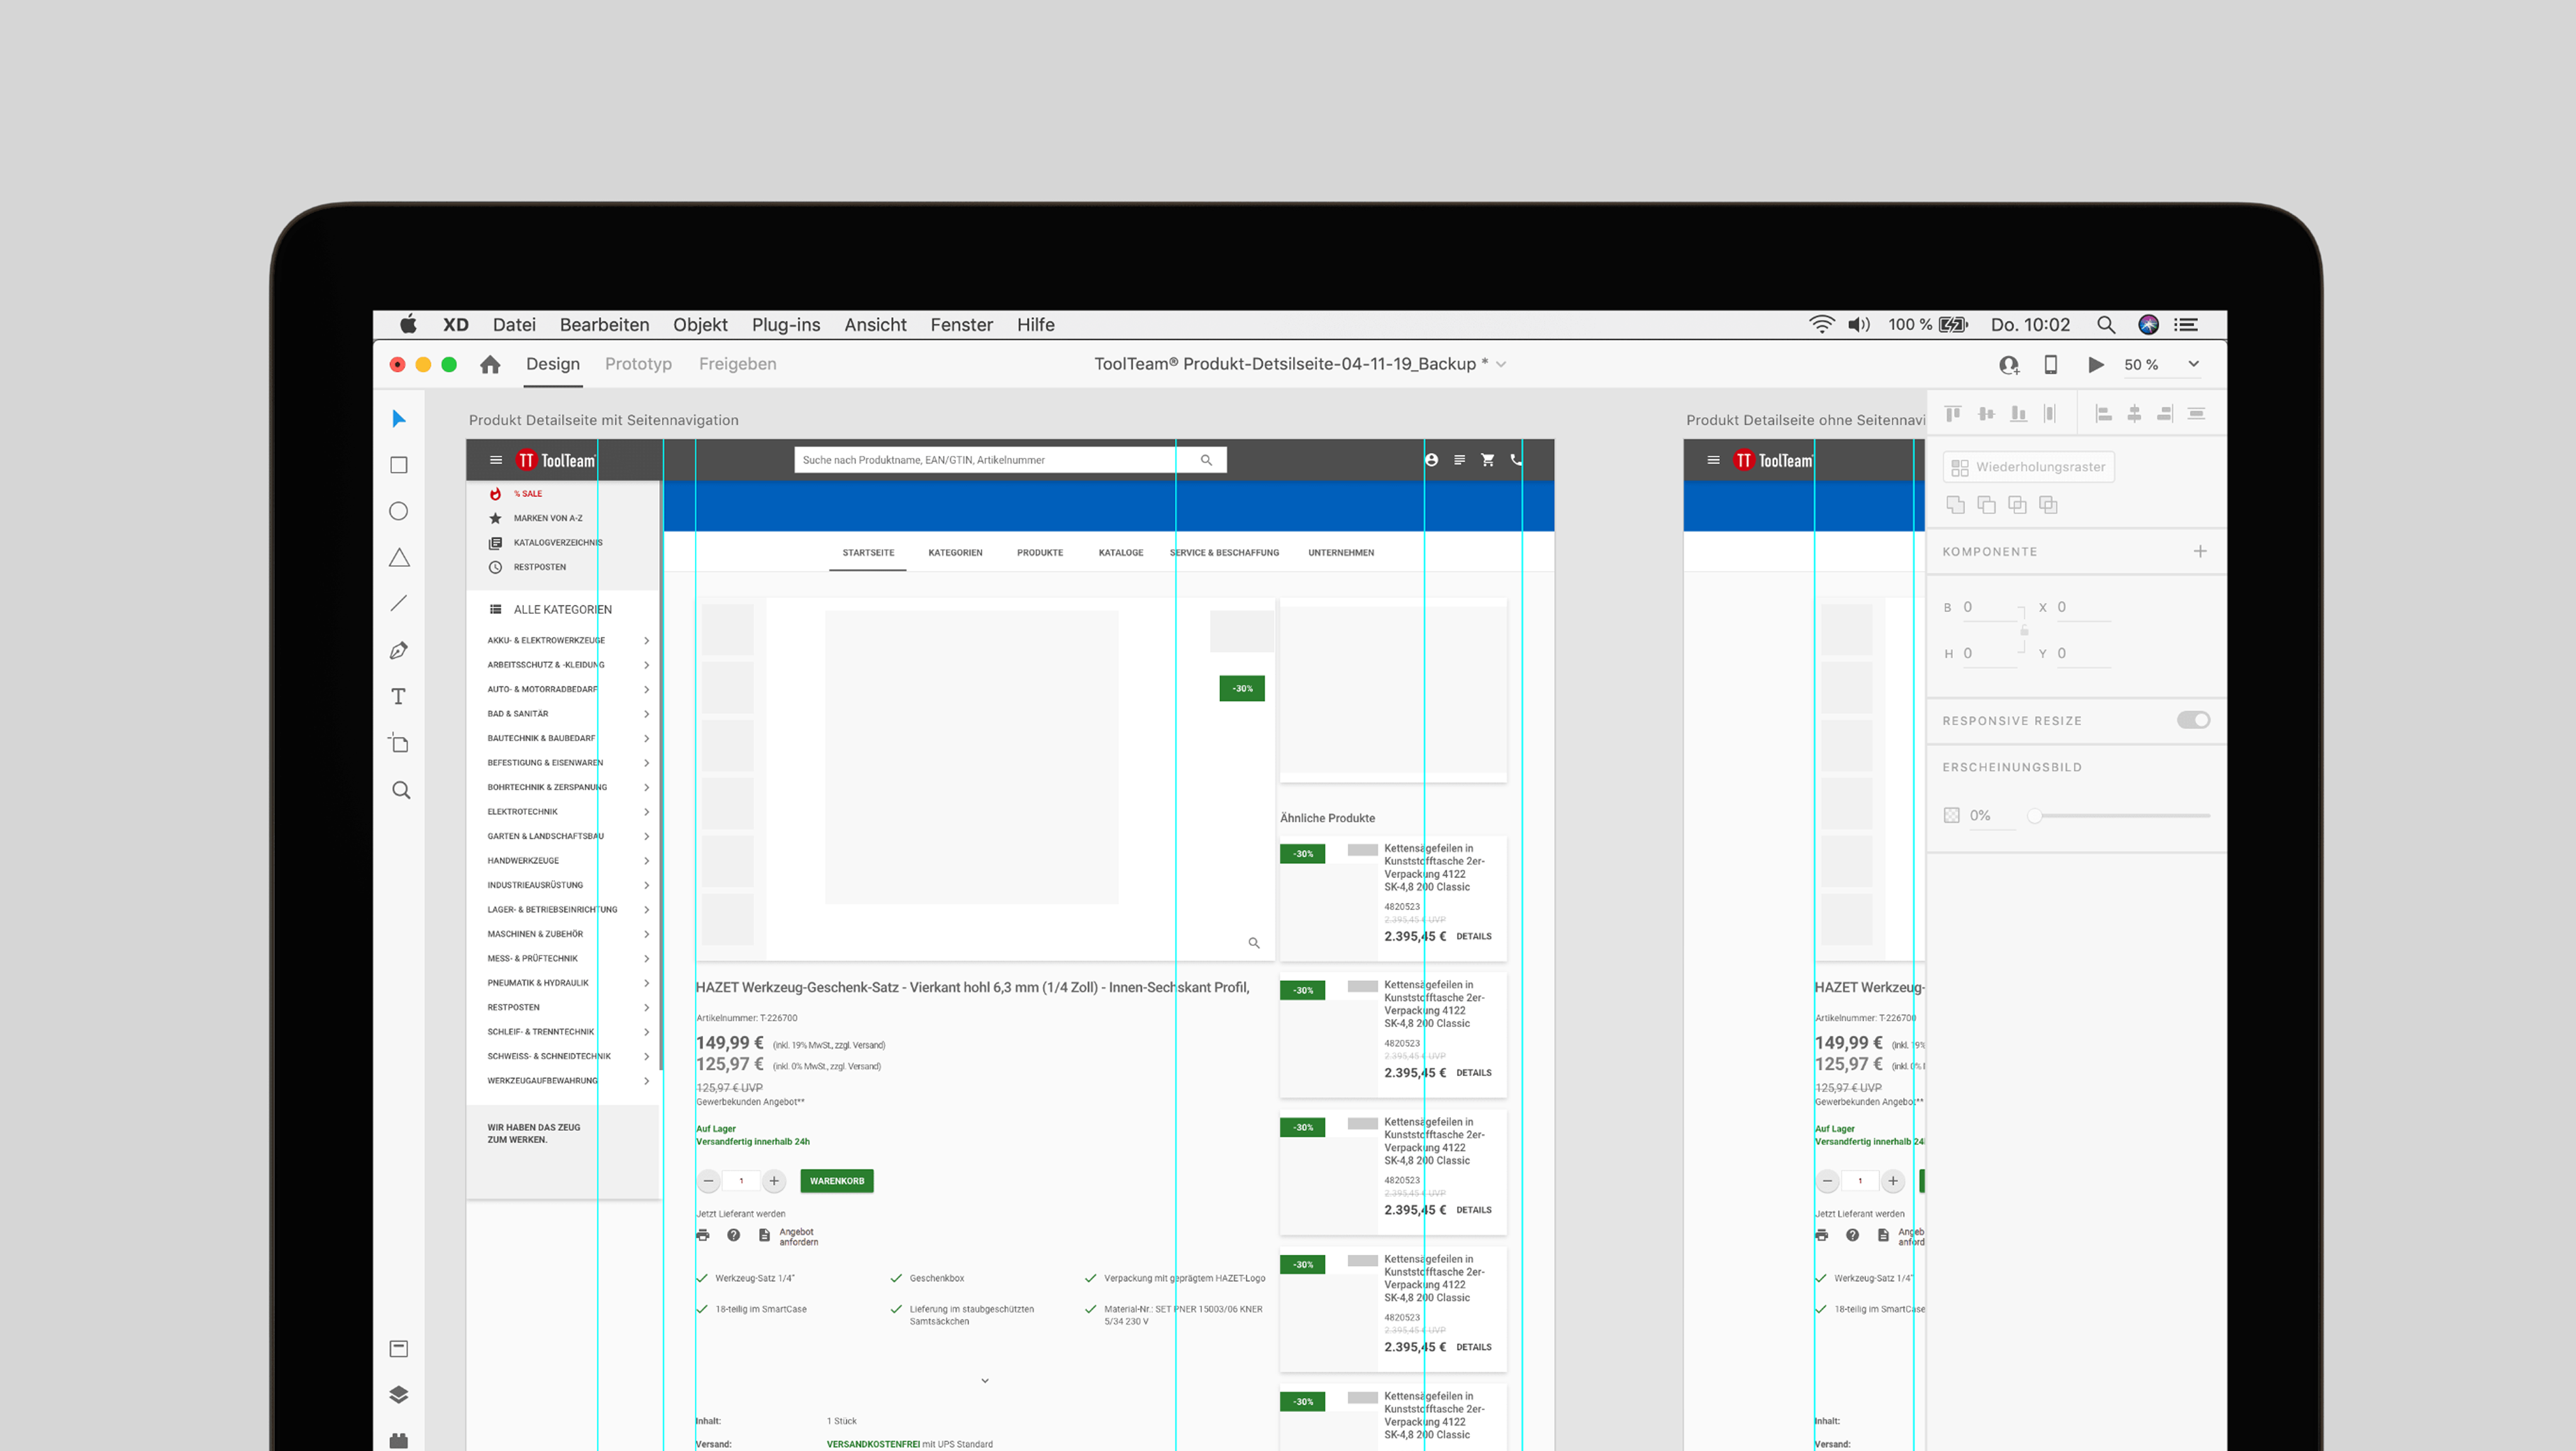Viewport: 2576px width, 1451px height.
Task: Expand product features chevron down
Action: click(x=985, y=1381)
